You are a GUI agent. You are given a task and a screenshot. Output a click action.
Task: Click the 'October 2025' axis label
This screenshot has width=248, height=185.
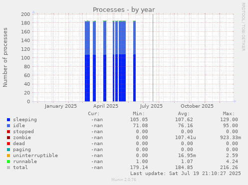[197, 106]
